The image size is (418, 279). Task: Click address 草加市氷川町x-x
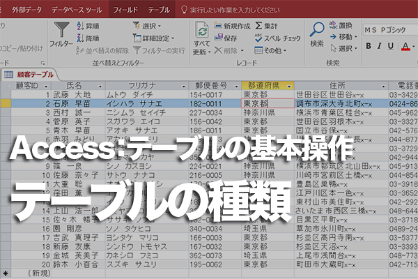341,229
